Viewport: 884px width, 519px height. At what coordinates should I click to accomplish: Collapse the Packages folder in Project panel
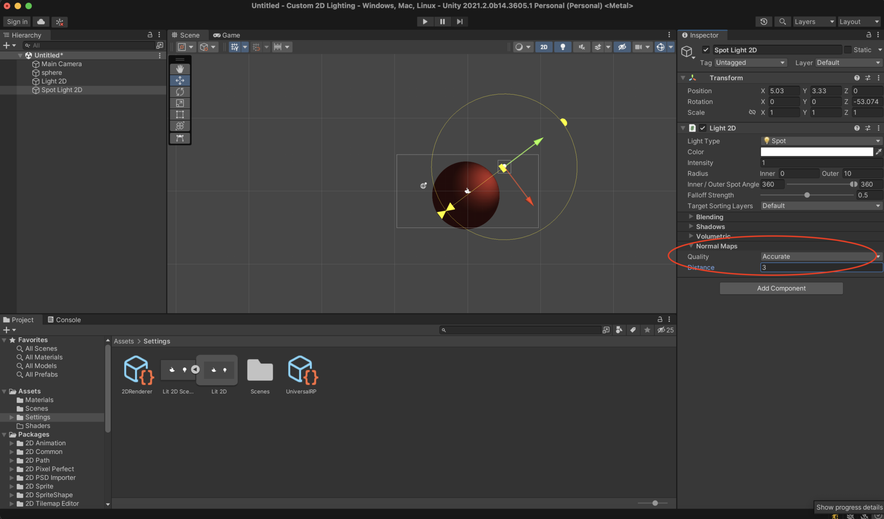coord(4,434)
